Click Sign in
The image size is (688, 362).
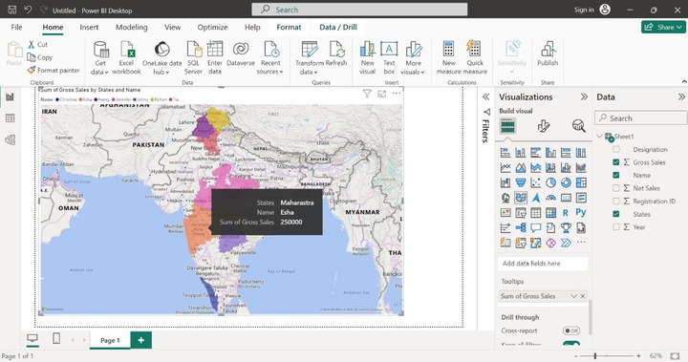(x=584, y=10)
